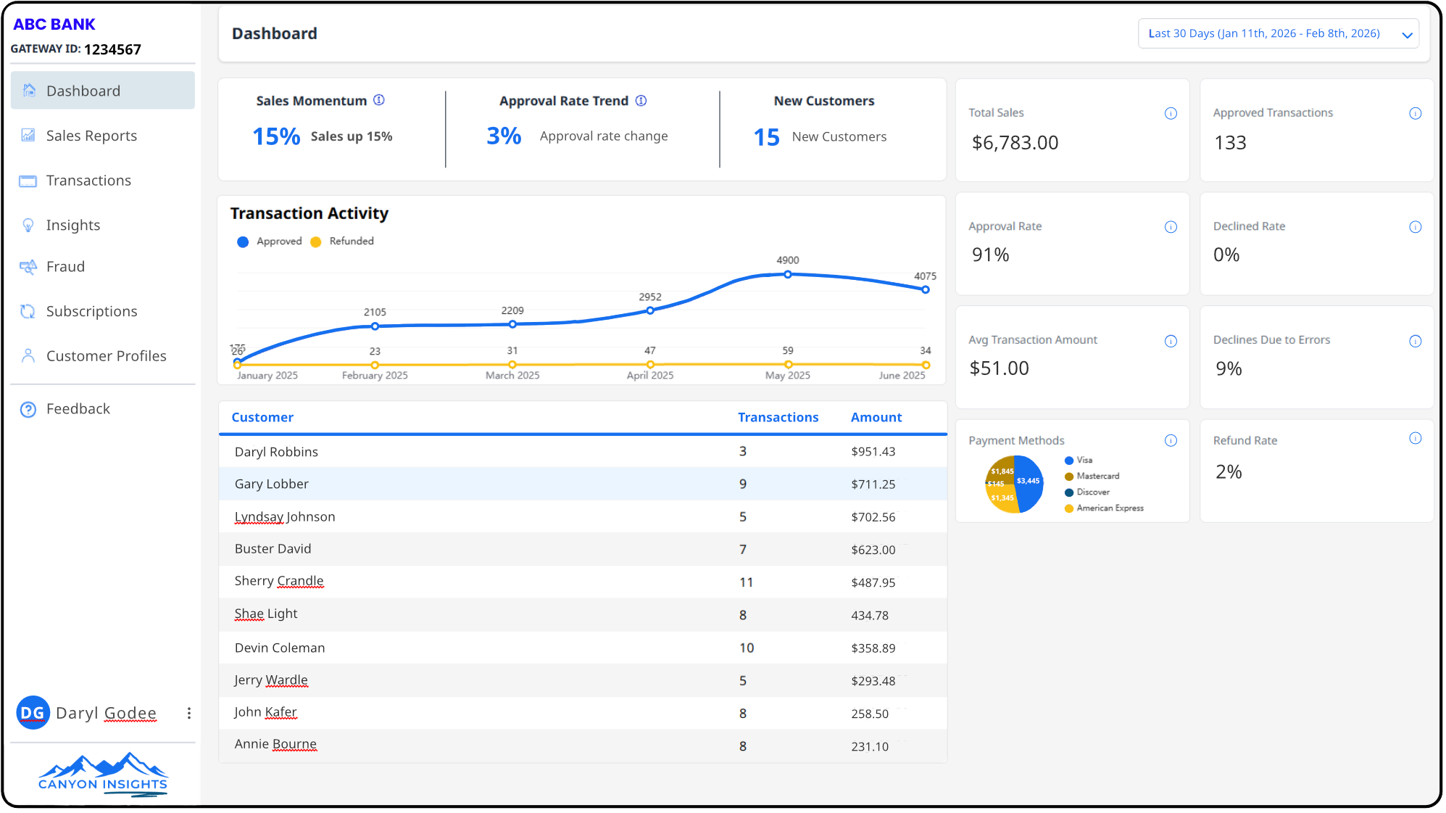1446x813 pixels.
Task: Click the Total Sales info icon
Action: (x=1171, y=113)
